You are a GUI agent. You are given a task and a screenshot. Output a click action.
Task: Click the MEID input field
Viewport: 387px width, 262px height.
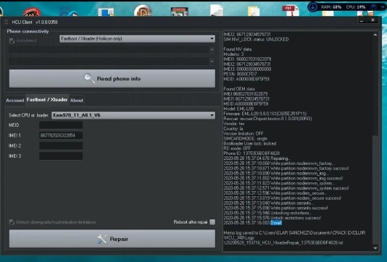tap(61, 125)
